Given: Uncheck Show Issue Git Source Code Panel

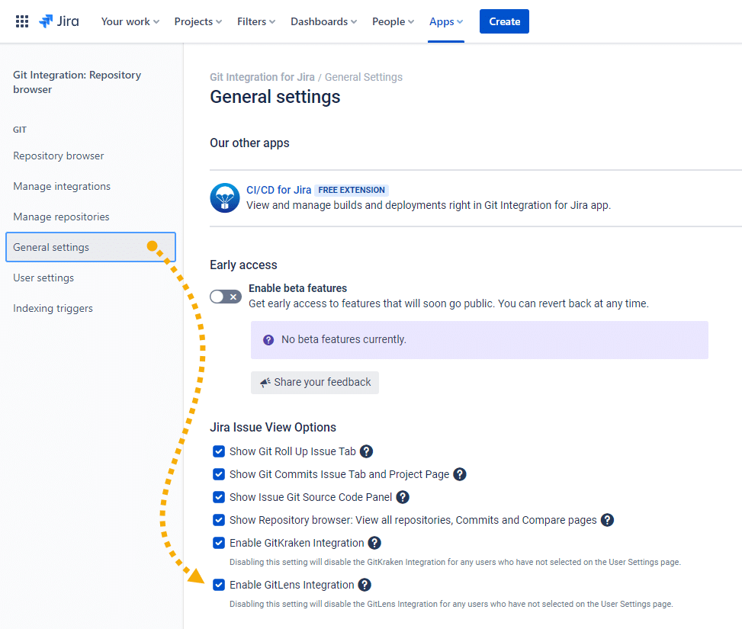Looking at the screenshot, I should 219,497.
